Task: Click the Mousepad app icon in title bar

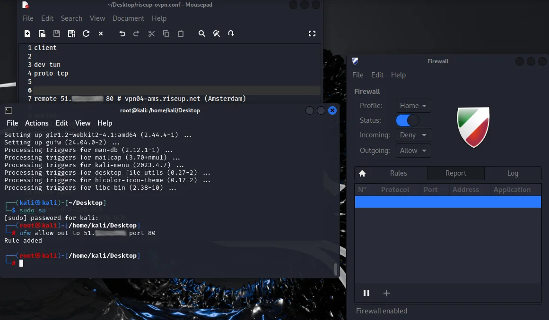Action: 26,5
